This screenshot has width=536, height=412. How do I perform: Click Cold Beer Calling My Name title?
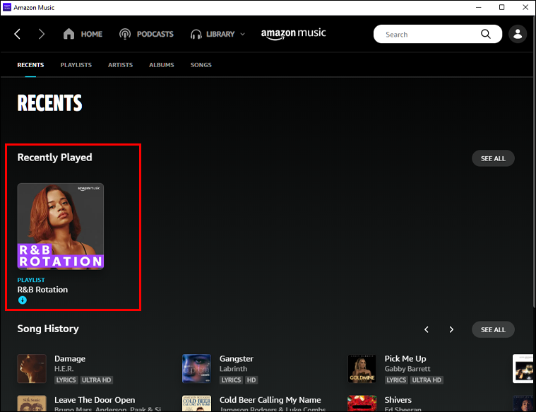tap(270, 400)
